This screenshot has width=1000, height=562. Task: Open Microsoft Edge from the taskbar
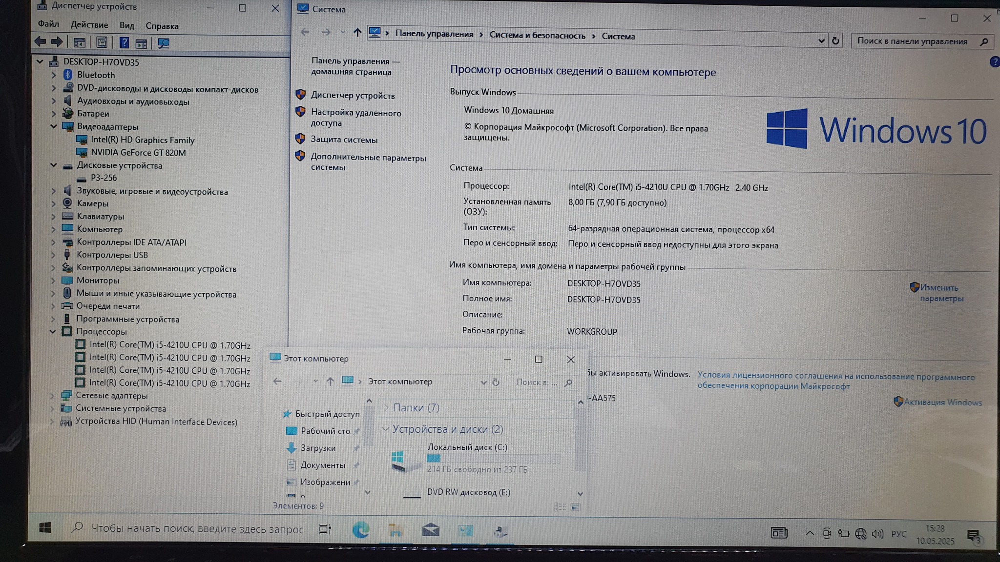[361, 530]
